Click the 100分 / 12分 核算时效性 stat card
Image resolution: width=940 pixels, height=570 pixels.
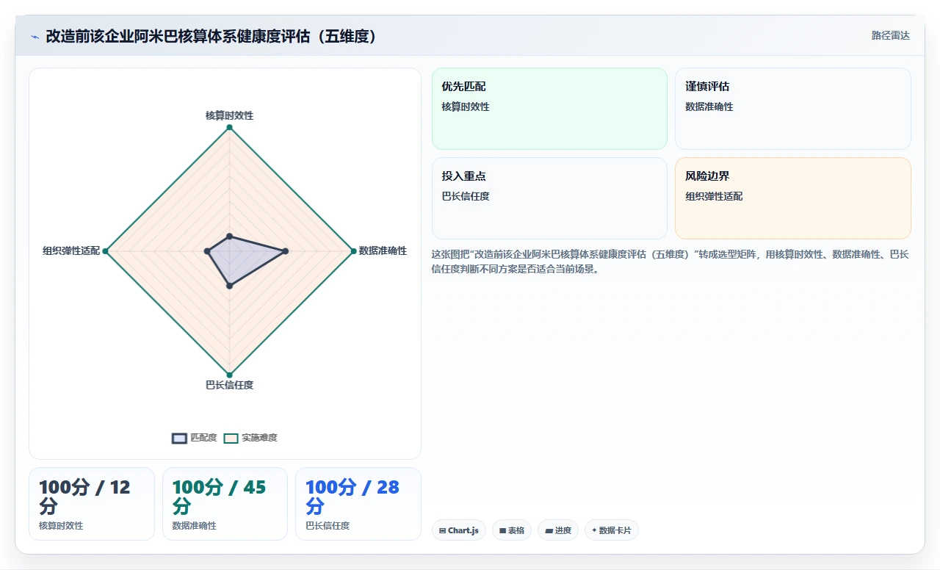92,504
